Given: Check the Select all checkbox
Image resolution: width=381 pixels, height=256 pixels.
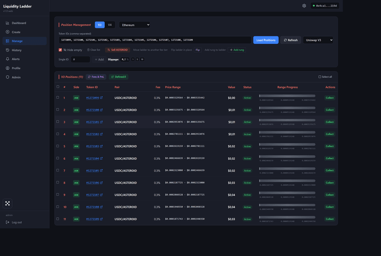Looking at the screenshot, I should (320, 77).
